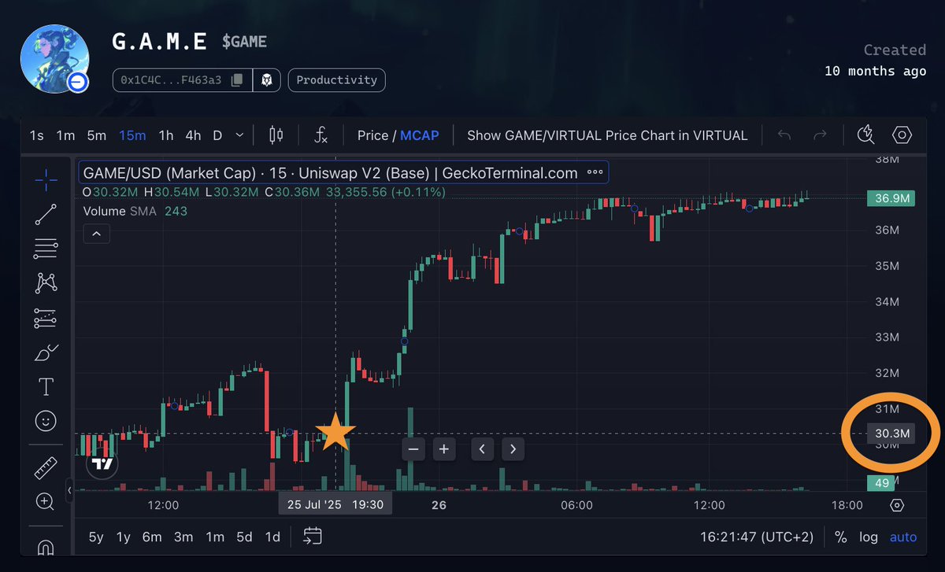This screenshot has width=945, height=572.
Task: Select the pattern drawing tool
Action: pyautogui.click(x=46, y=283)
